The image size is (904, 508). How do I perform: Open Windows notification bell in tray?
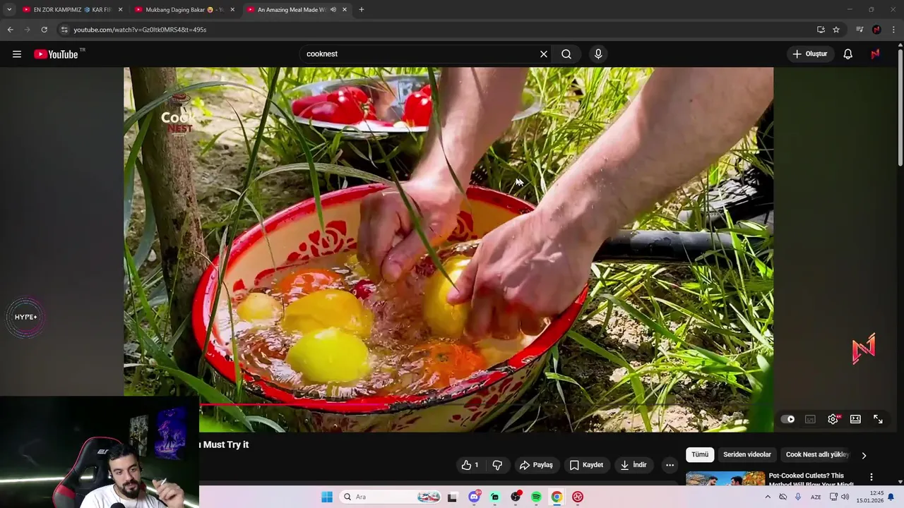(891, 497)
